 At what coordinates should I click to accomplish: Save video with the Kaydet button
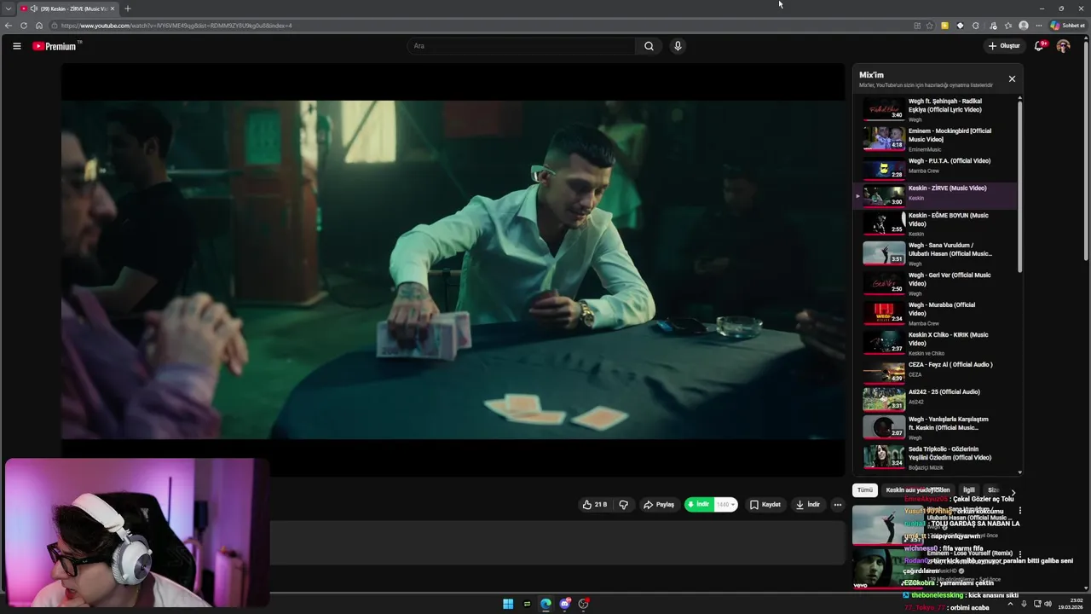point(765,505)
